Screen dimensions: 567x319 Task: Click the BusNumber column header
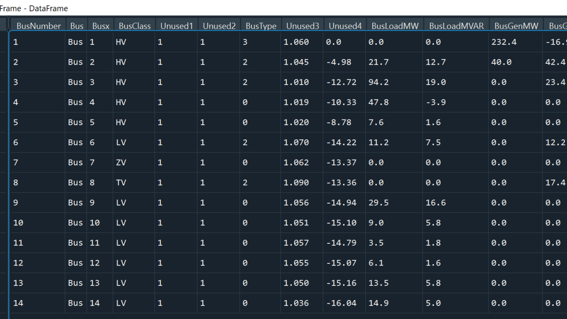38,26
